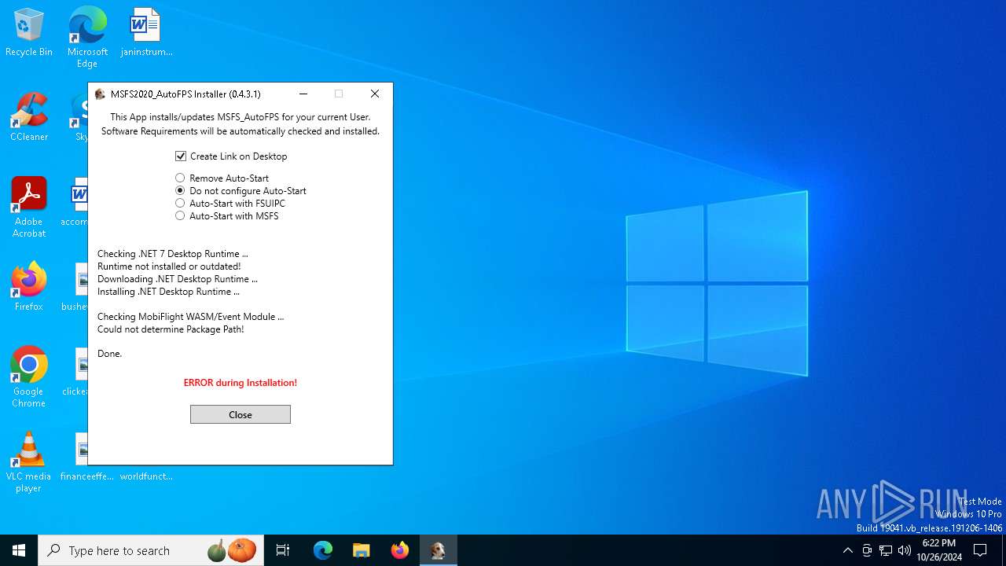Click the ERROR during Installation! message

point(240,383)
